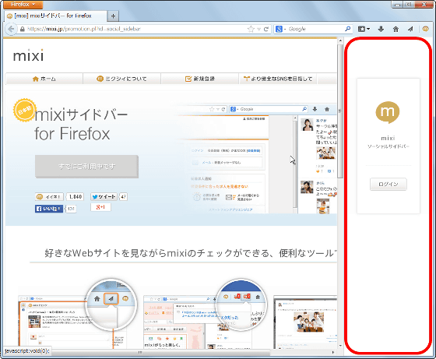Click the home icon in ホーム tab

(35, 79)
